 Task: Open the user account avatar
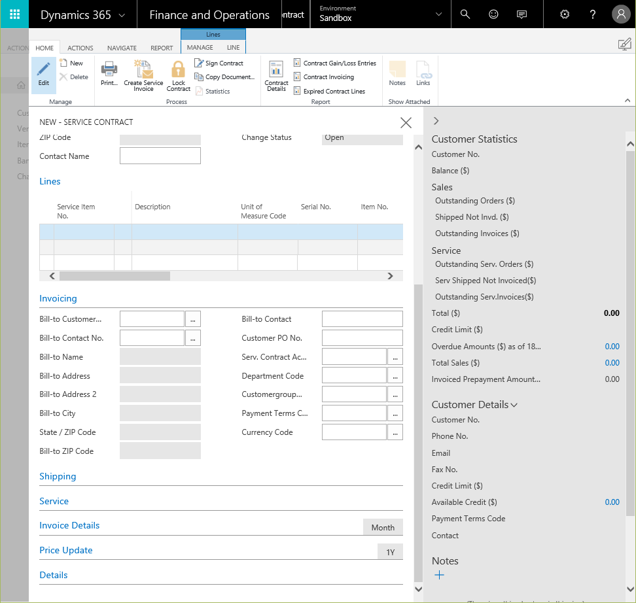pyautogui.click(x=621, y=14)
